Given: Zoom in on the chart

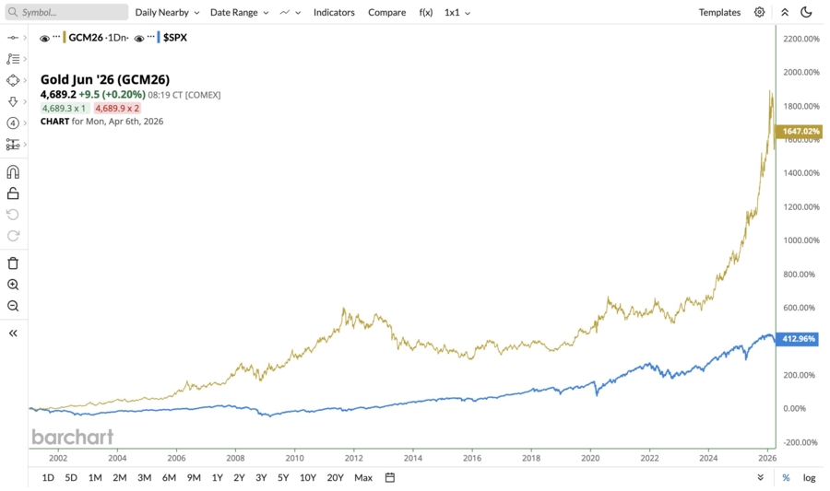Looking at the screenshot, I should point(13,285).
